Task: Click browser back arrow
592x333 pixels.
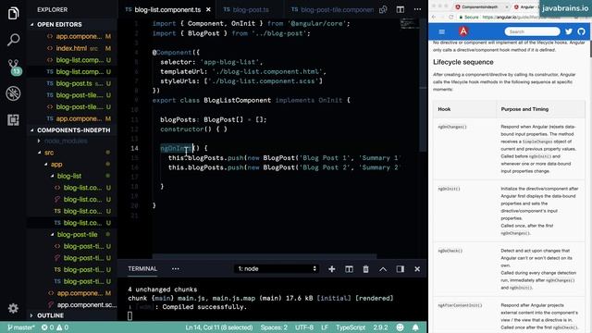Action: [x=434, y=17]
